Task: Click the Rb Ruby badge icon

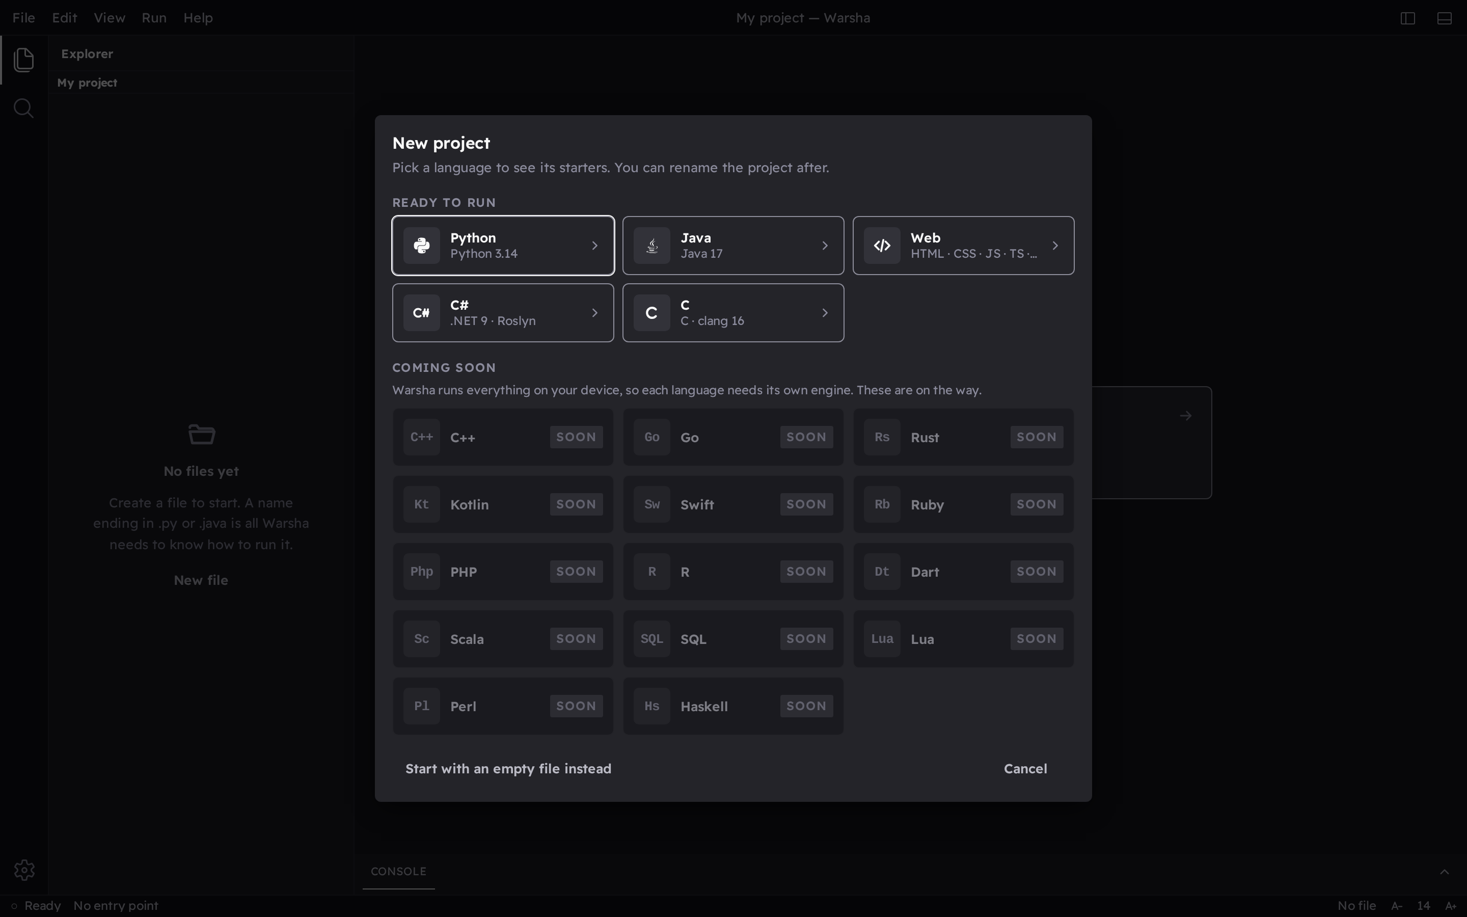Action: 882,504
